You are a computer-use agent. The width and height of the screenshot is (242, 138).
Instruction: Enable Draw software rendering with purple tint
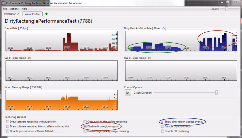pos(8,121)
